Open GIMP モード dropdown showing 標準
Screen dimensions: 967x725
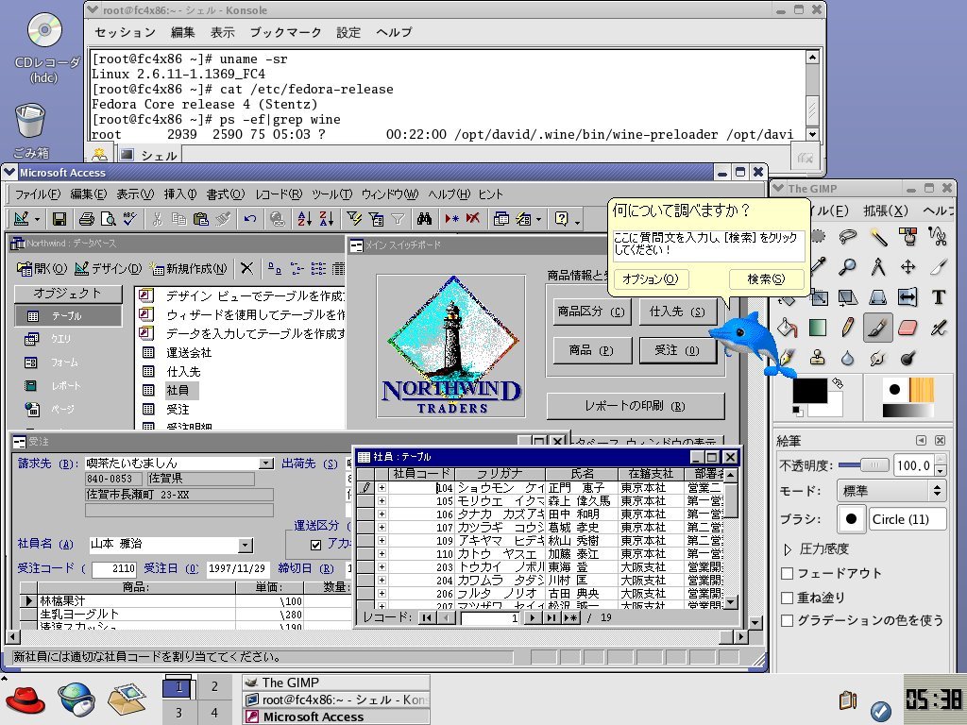point(891,491)
